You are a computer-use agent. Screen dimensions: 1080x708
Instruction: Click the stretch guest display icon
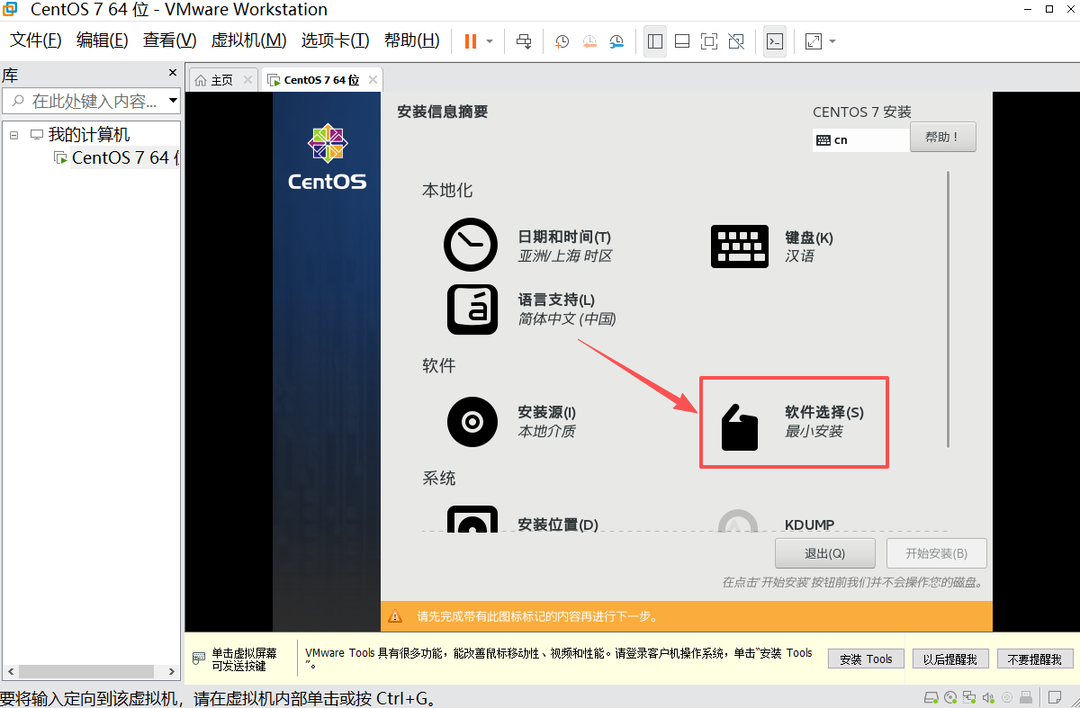814,41
